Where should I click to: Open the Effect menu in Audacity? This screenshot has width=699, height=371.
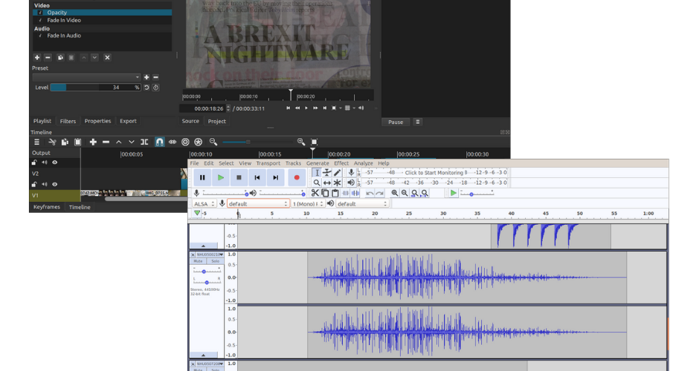[x=341, y=163]
